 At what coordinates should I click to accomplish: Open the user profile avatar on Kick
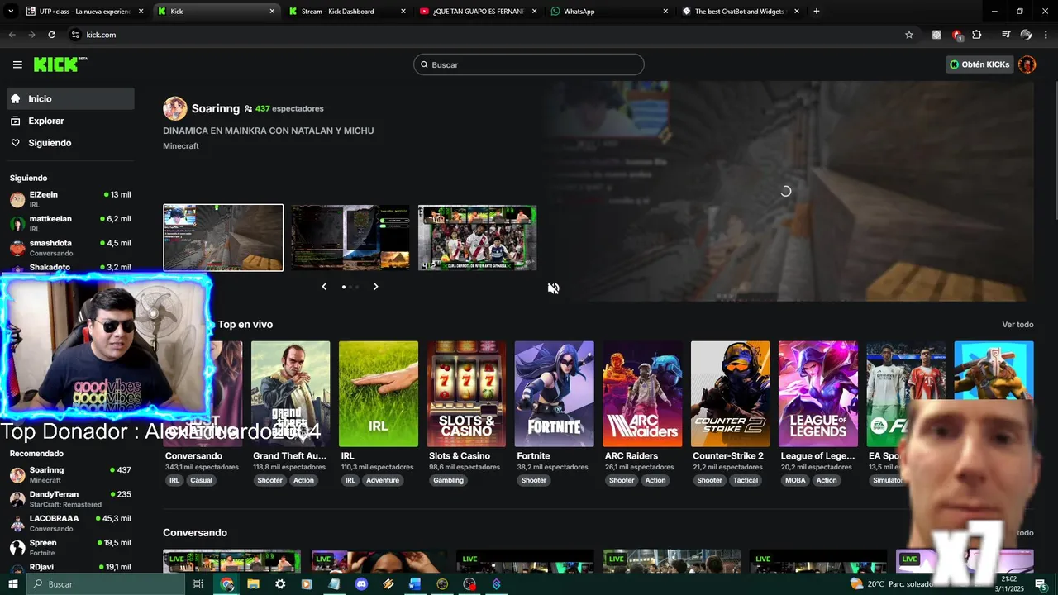coord(1027,64)
